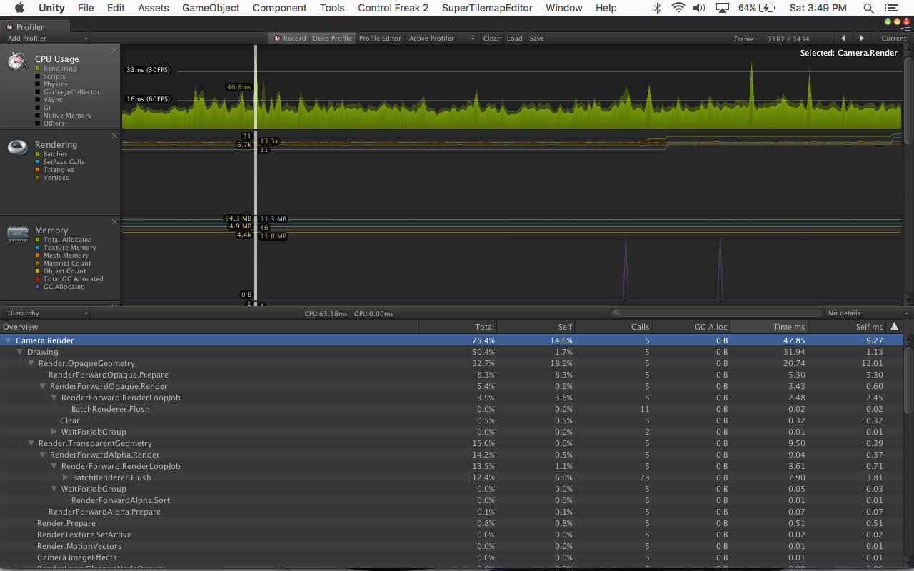The height and width of the screenshot is (571, 914).
Task: Close the CPU Usage profiler module
Action: pos(115,50)
